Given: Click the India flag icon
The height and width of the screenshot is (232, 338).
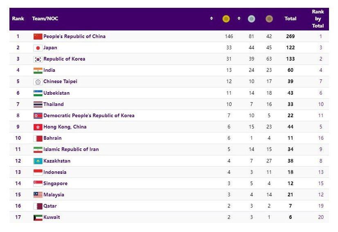Looking at the screenshot, I should (x=38, y=71).
